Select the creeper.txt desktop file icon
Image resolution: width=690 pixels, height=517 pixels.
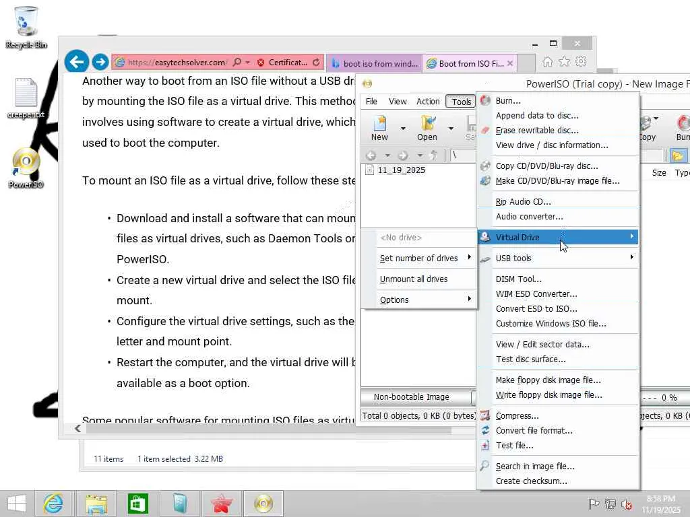26,98
